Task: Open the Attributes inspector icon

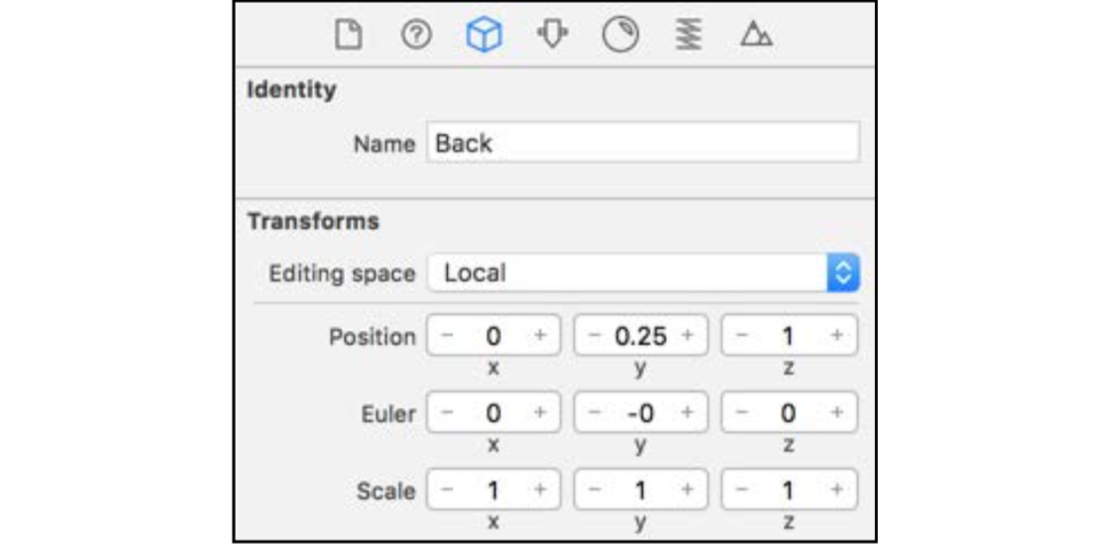Action: 552,35
